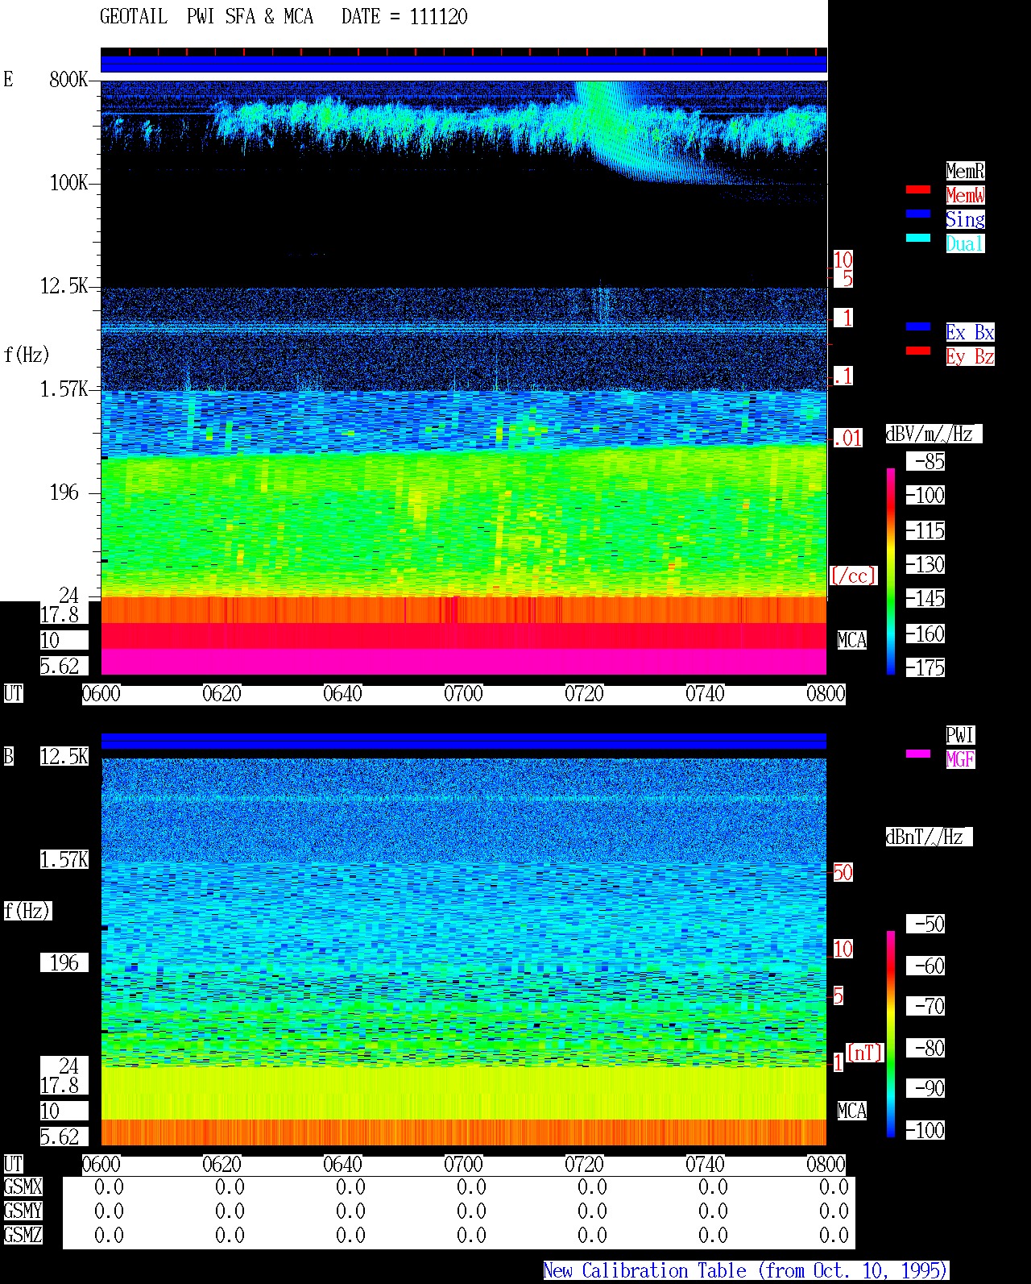The width and height of the screenshot is (1031, 1284).
Task: Click the magenta MGF legend swatch
Action: coord(918,754)
